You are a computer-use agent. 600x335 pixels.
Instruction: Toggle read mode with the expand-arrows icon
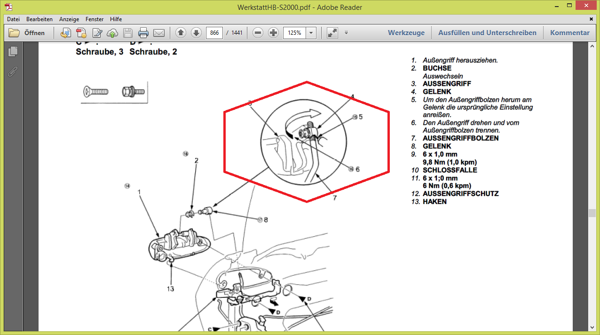(x=332, y=33)
